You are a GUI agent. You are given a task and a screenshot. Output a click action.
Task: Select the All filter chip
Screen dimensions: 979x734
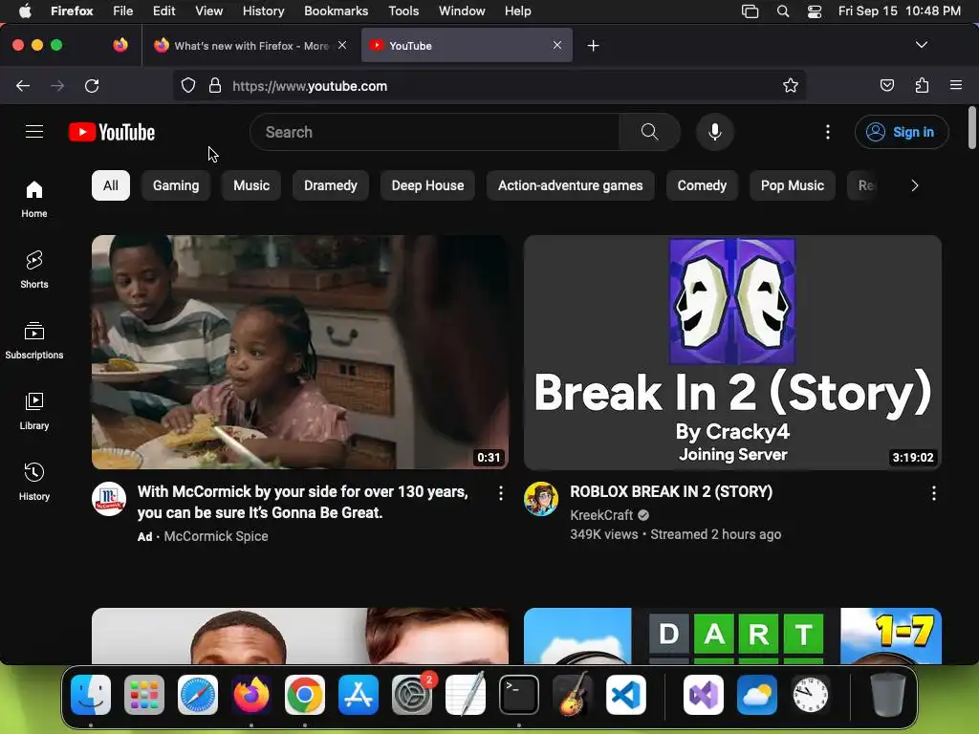tap(111, 185)
